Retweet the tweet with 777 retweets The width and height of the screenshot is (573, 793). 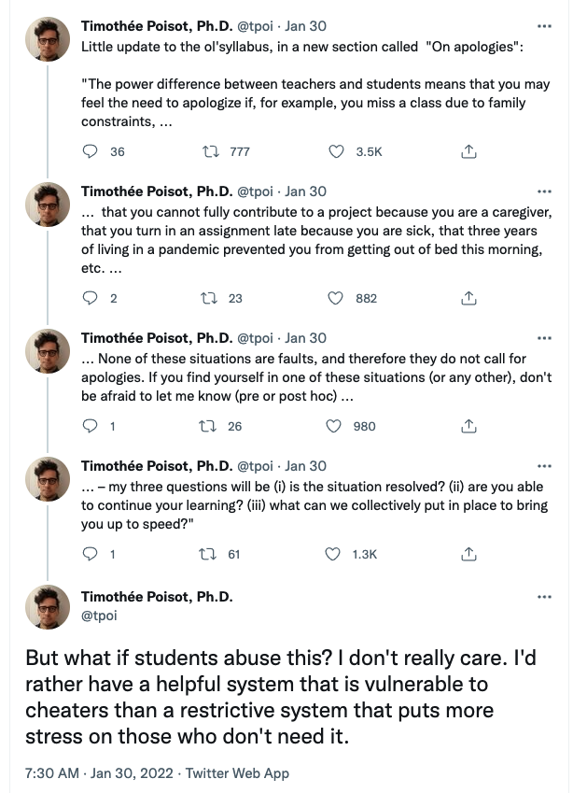[x=212, y=151]
